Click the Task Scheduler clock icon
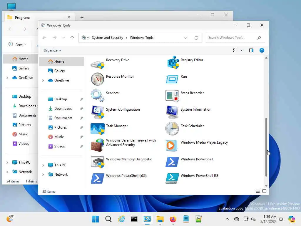Viewport: 301px width, 226px height. (172, 129)
